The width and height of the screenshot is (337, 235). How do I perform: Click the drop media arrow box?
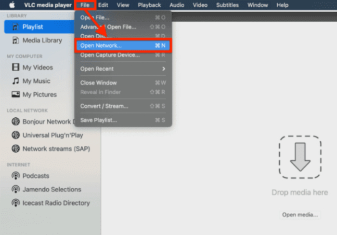click(300, 157)
